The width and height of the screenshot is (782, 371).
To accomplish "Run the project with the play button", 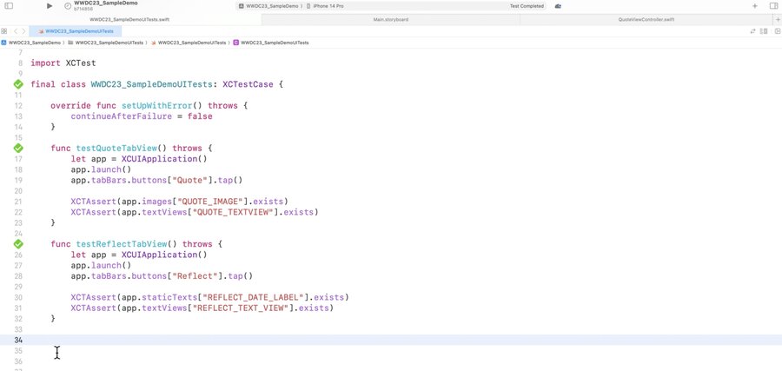I will pos(50,6).
